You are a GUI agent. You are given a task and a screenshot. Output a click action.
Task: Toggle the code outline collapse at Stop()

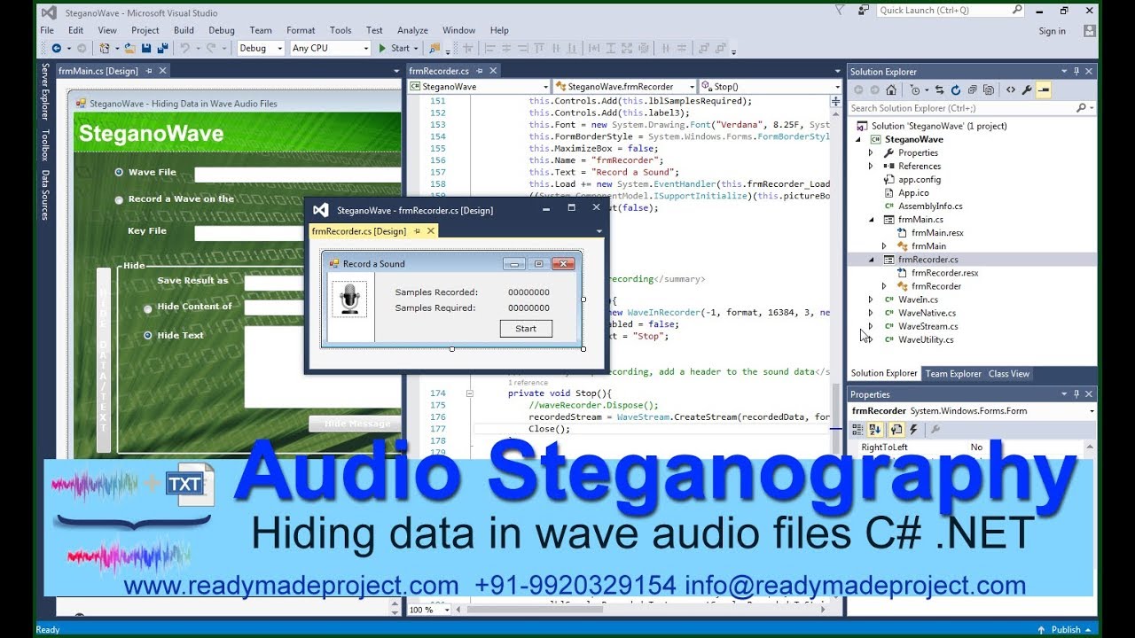(x=469, y=393)
